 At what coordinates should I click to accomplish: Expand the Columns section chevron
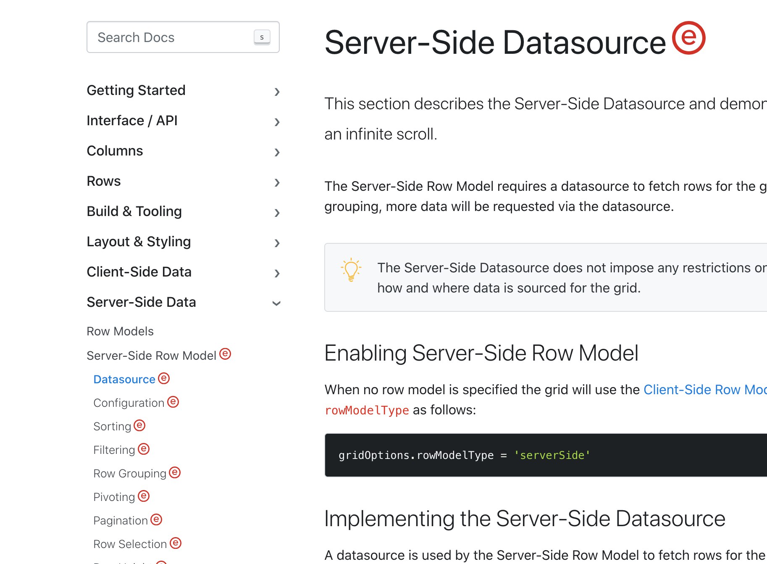(x=277, y=152)
